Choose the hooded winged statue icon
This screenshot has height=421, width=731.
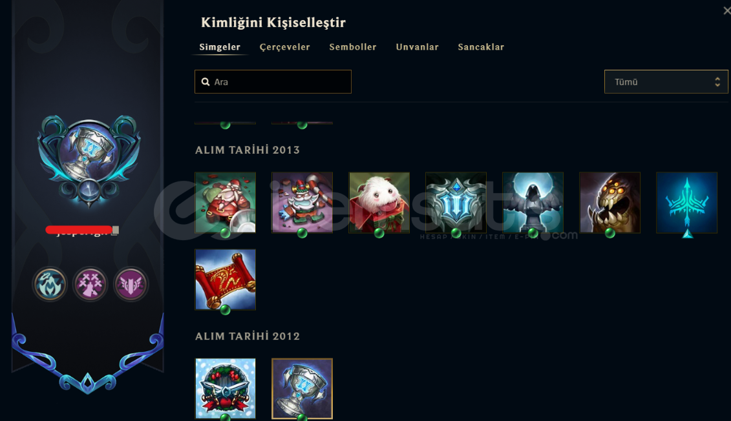pyautogui.click(x=533, y=203)
